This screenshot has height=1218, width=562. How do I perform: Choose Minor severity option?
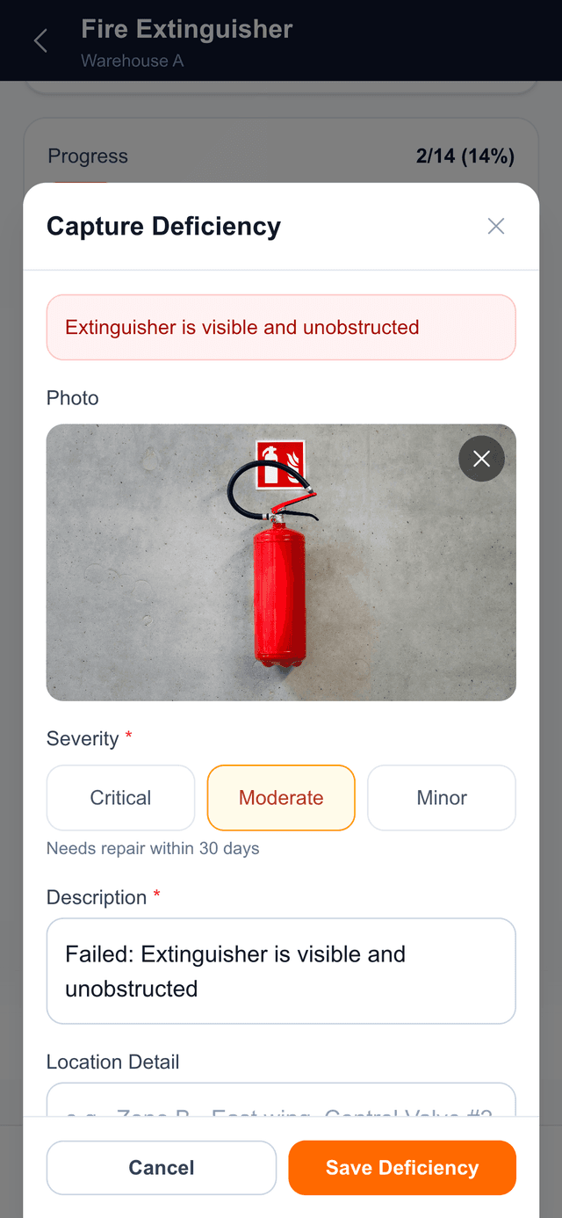pyautogui.click(x=441, y=798)
